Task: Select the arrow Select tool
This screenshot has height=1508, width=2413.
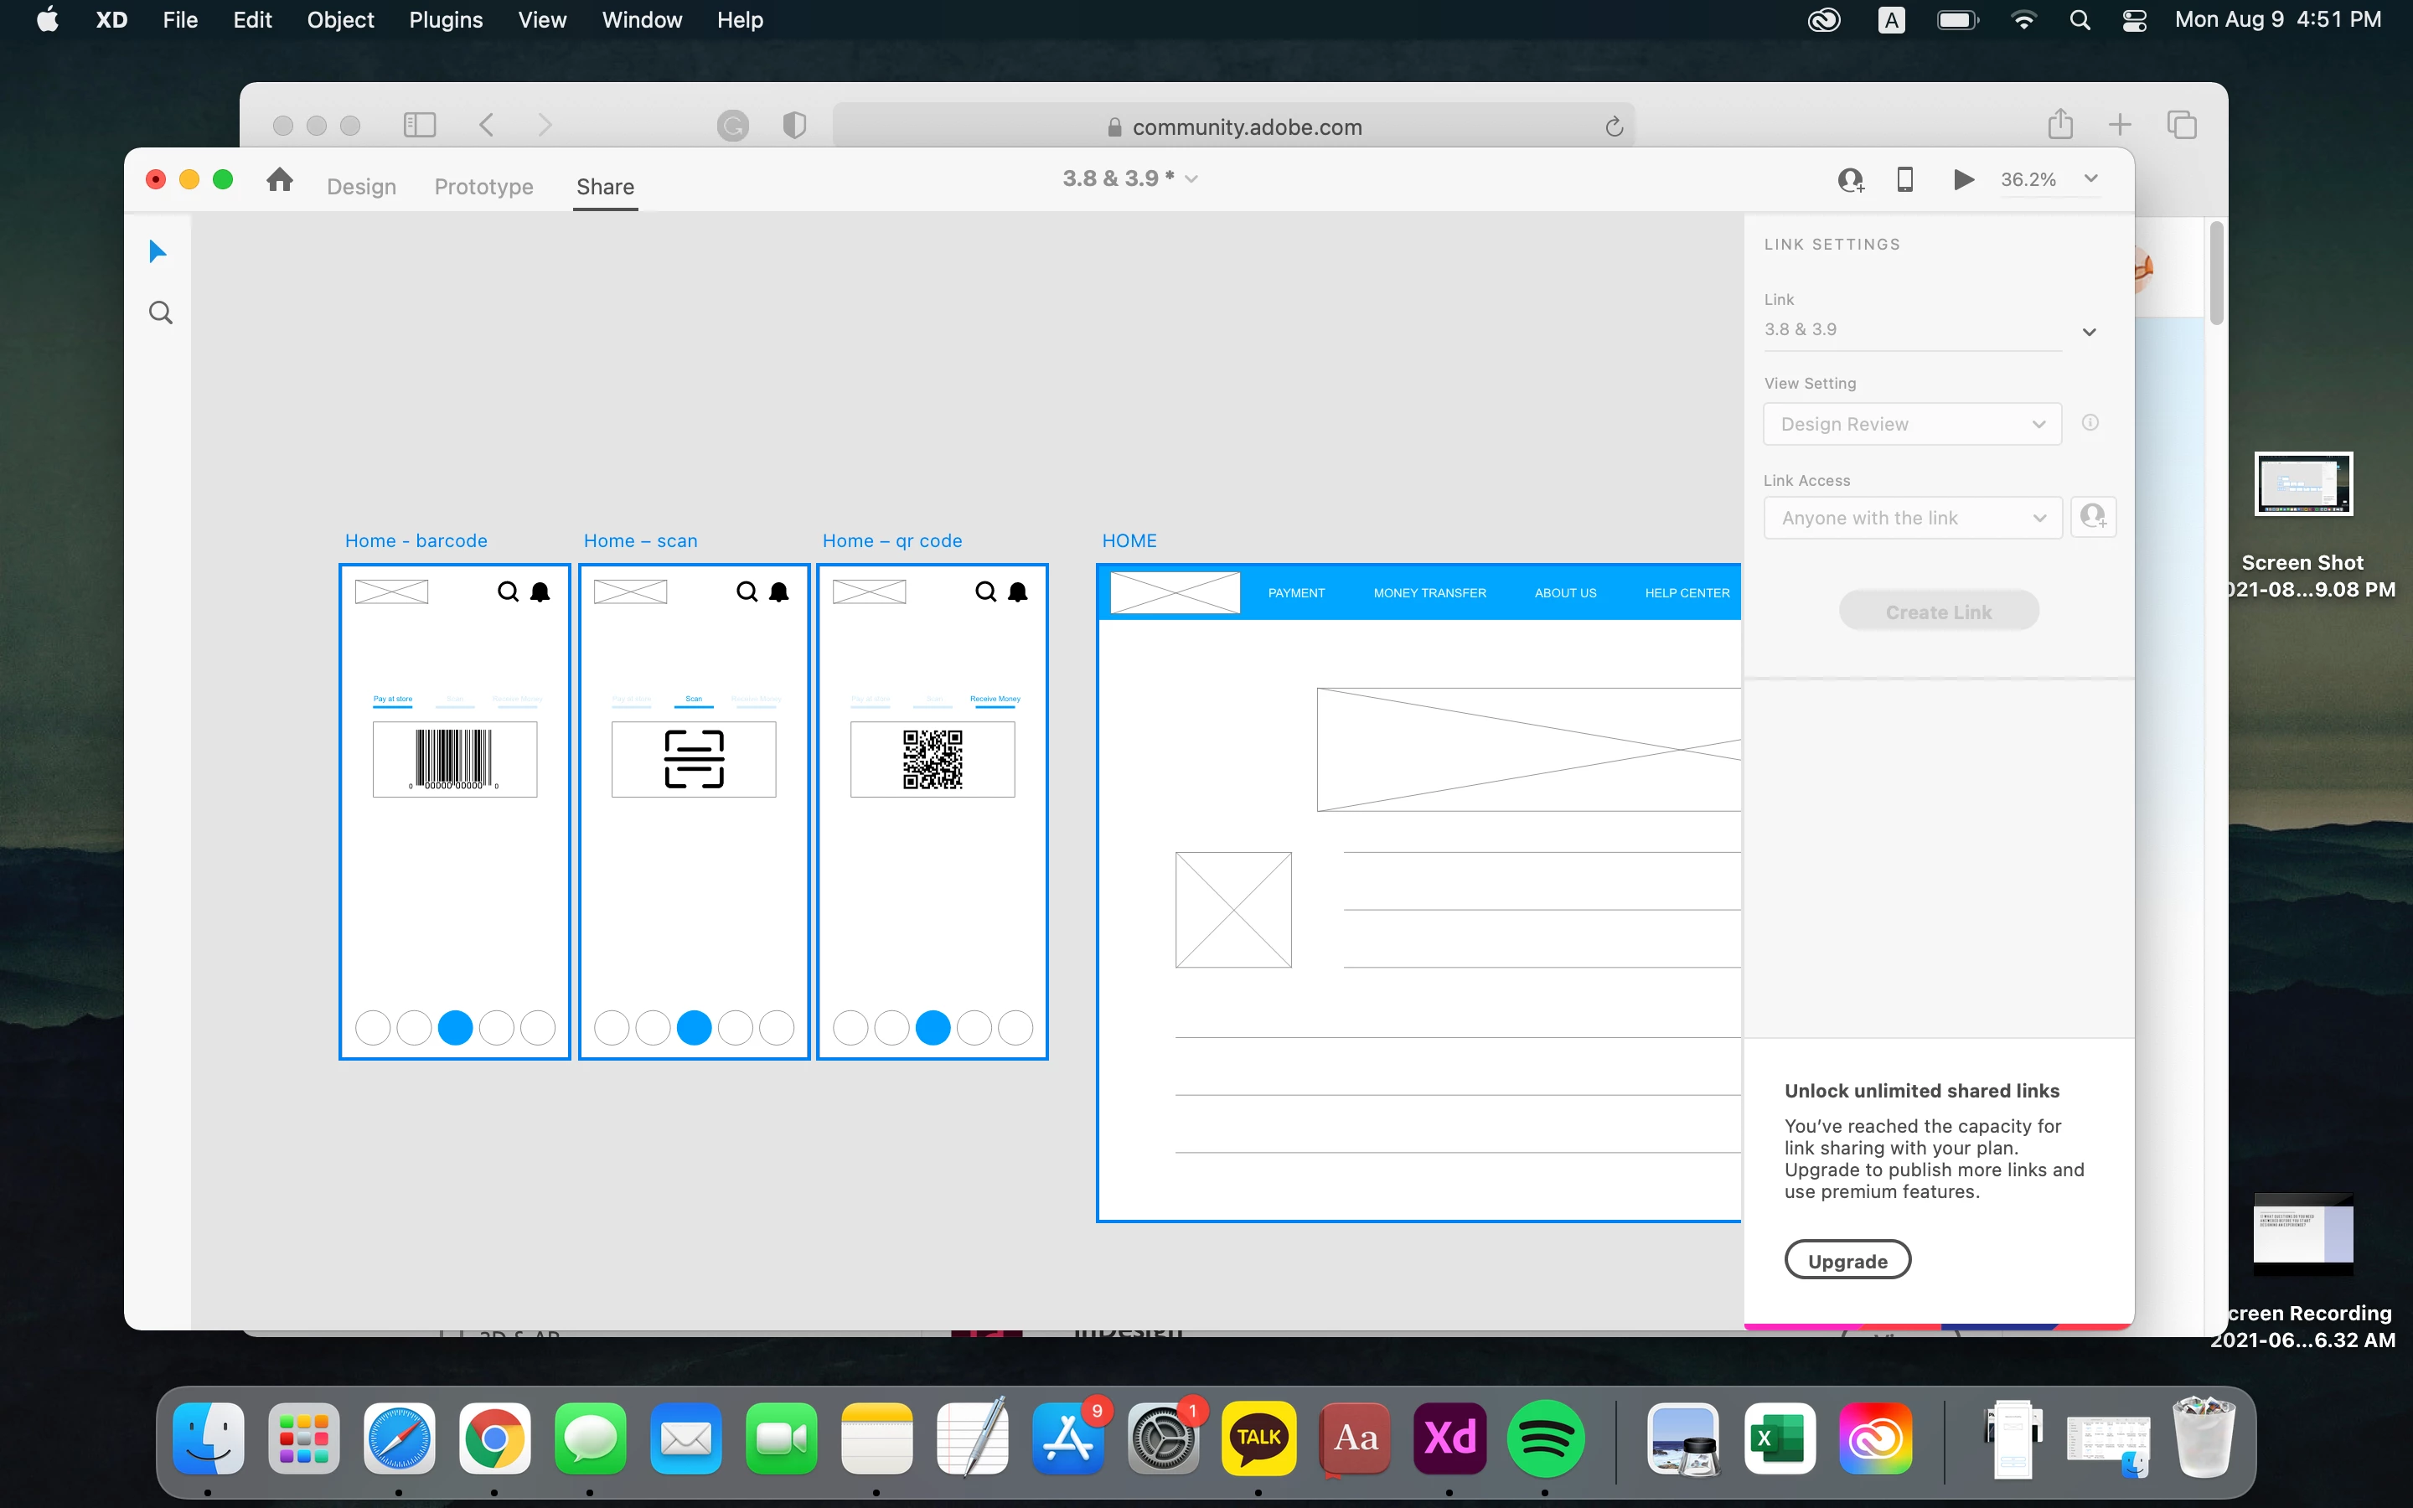Action: pos(158,251)
